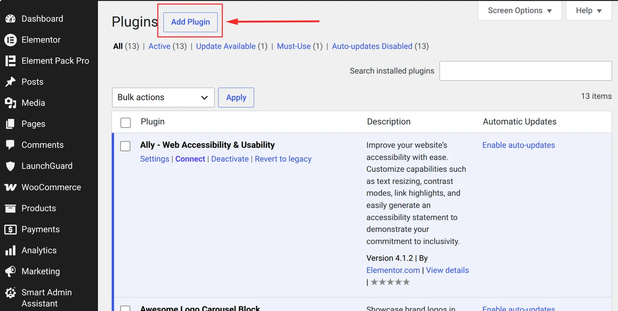Click the WooCommerce logo icon
The image size is (618, 311).
coord(10,187)
